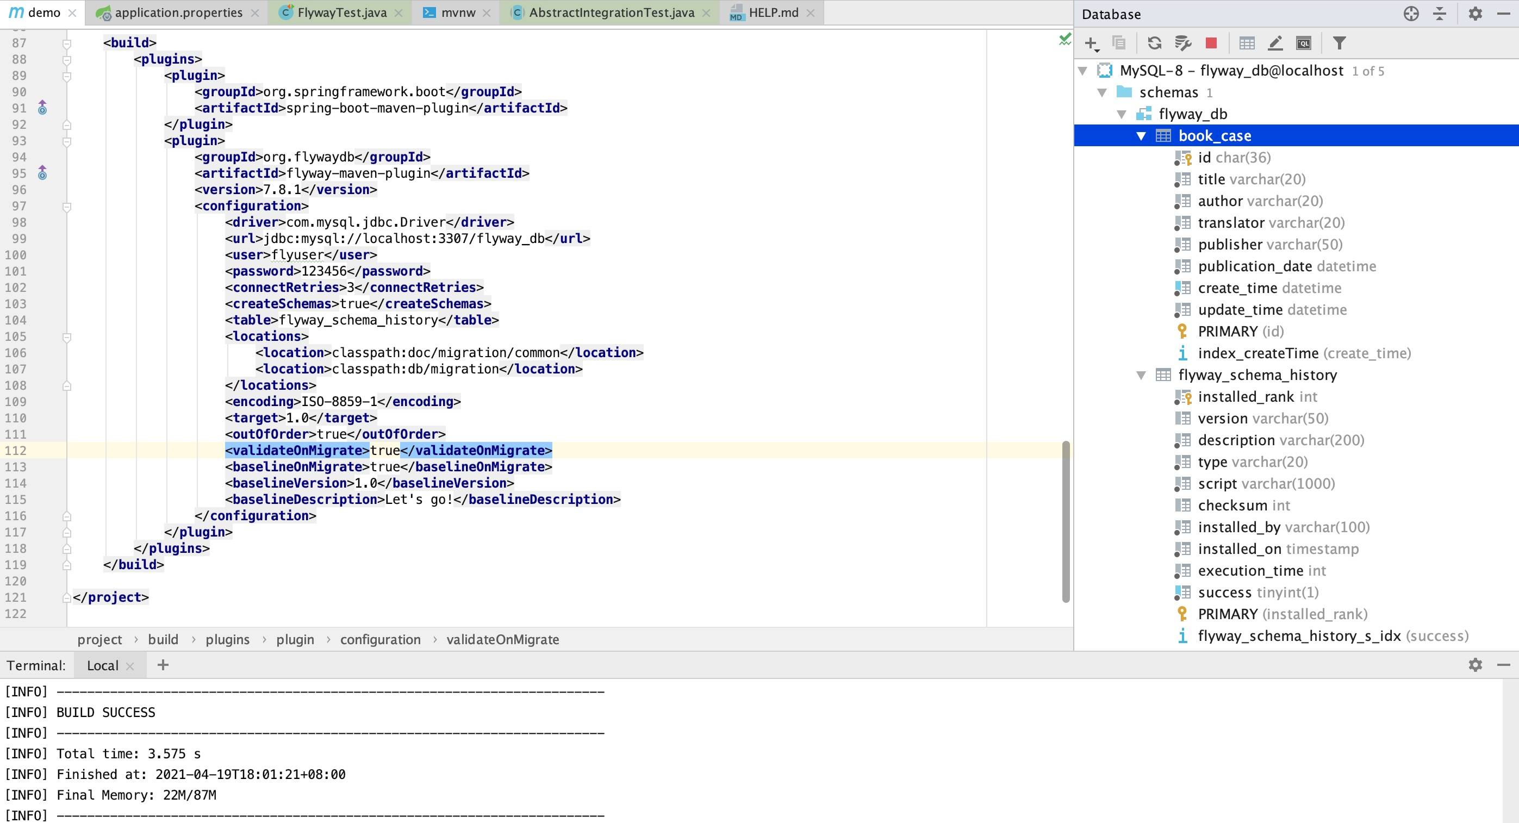Click the editor vertical scrollbar thumb
Viewport: 1519px width, 823px height.
(x=1066, y=522)
